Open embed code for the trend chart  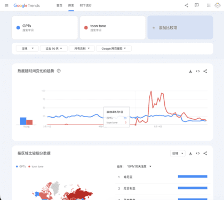coord(198,71)
